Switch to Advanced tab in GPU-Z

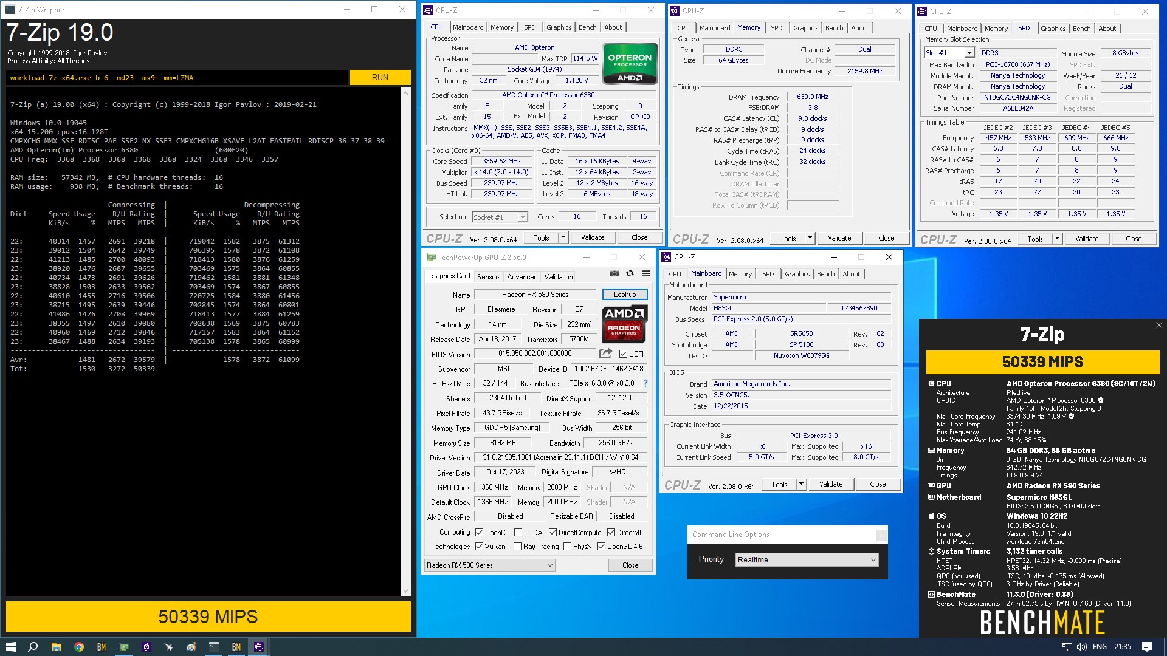click(x=522, y=276)
